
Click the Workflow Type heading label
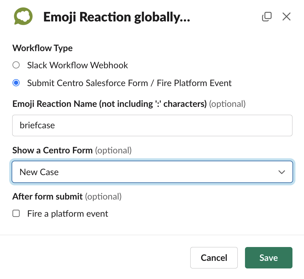[x=43, y=48]
